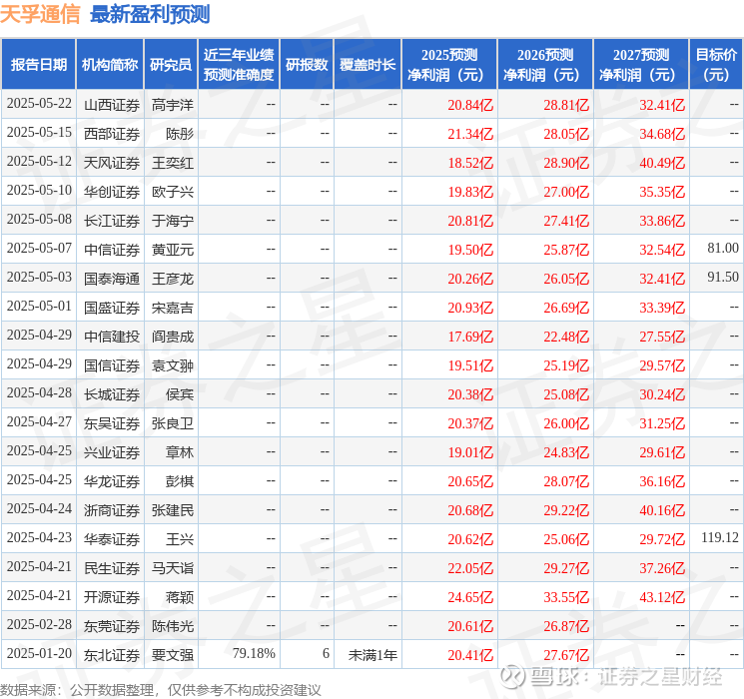The height and width of the screenshot is (699, 744).
Task: Click the 40.16亿 profit value
Action: point(662,510)
